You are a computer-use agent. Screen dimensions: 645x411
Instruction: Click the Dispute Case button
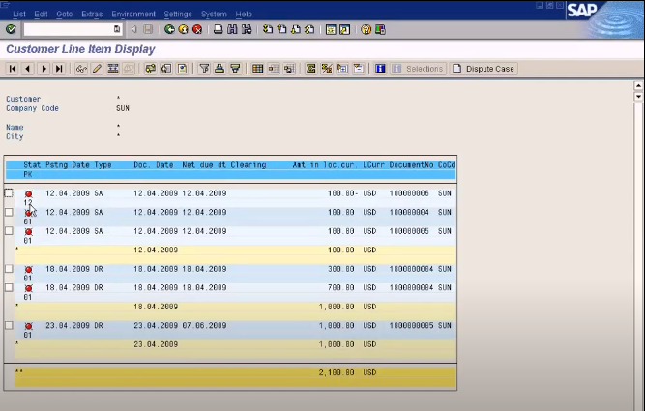[484, 69]
